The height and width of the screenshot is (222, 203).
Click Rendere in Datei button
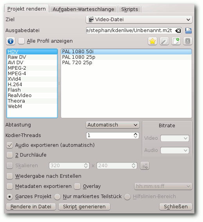pos(31,207)
